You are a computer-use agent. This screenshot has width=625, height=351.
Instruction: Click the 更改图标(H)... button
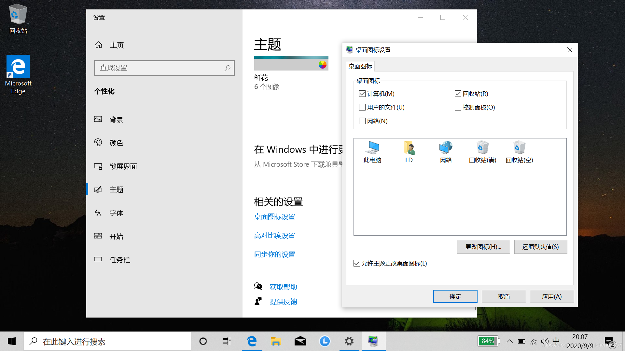tap(483, 247)
